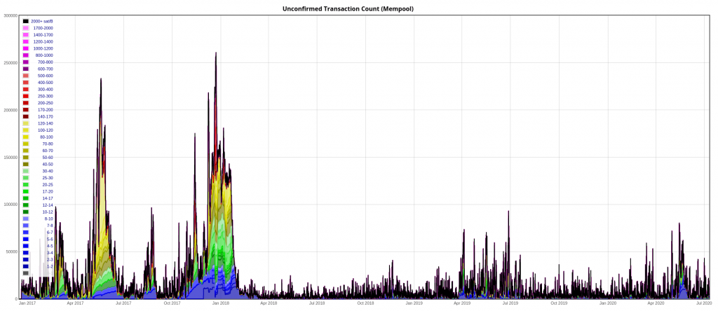This screenshot has height=311, width=718.
Task: Click the Jan 2019 x-axis label
Action: click(x=414, y=303)
